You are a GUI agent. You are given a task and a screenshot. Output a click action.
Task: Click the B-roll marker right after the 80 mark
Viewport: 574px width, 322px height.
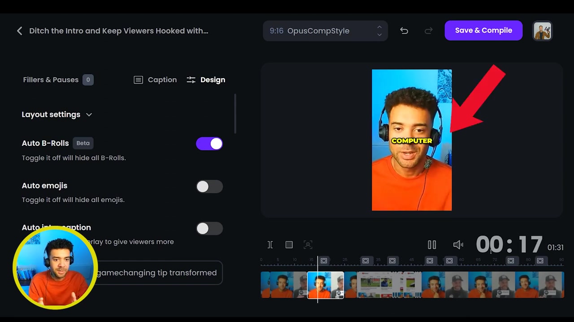540,261
